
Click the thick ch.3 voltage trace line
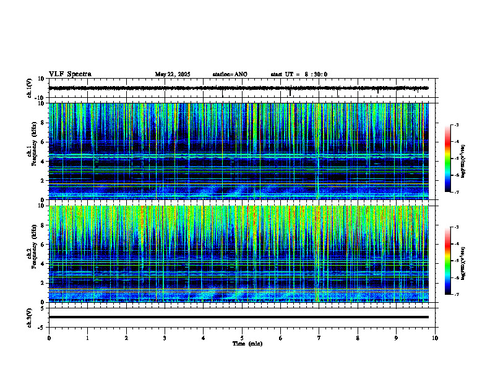pyautogui.click(x=238, y=317)
